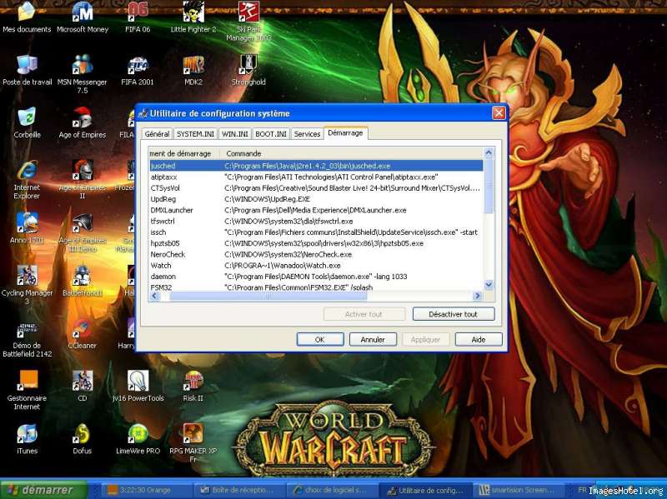This screenshot has height=499, width=667.
Task: Click the LimeWire PRO desktop shortcut
Action: (x=138, y=434)
